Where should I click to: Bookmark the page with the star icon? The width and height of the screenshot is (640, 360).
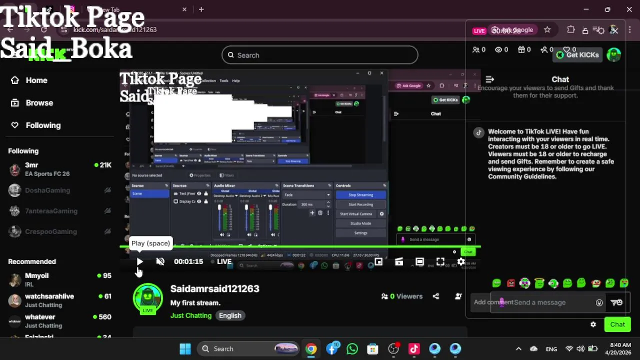pos(547,30)
